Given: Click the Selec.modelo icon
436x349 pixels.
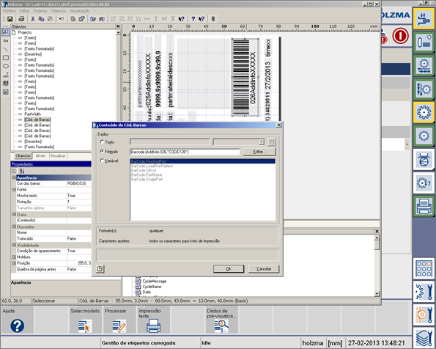Looking at the screenshot, I should (x=85, y=326).
